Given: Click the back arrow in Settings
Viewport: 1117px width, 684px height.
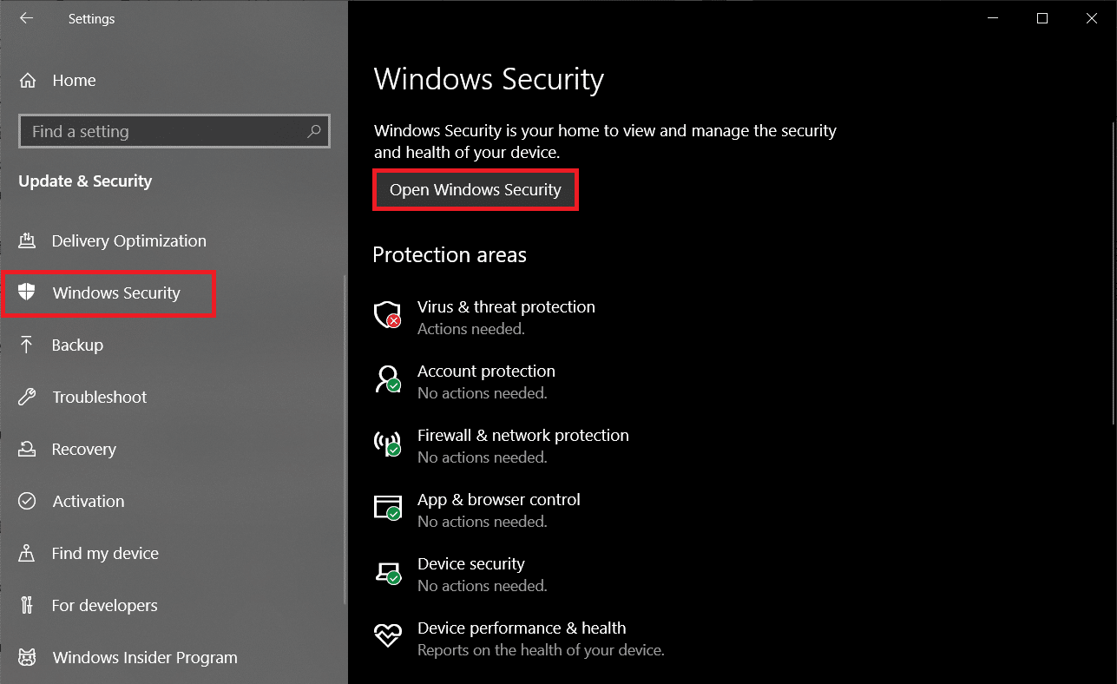Looking at the screenshot, I should tap(26, 18).
